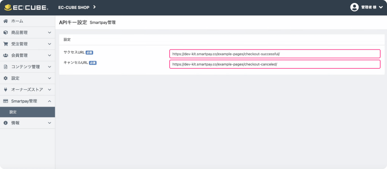The image size is (387, 169).
Task: Click the キャンセルURL input field
Action: coord(275,64)
